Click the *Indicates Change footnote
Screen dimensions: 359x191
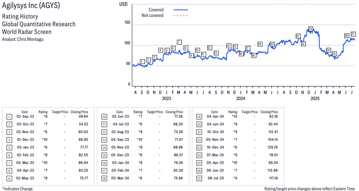click(17, 189)
